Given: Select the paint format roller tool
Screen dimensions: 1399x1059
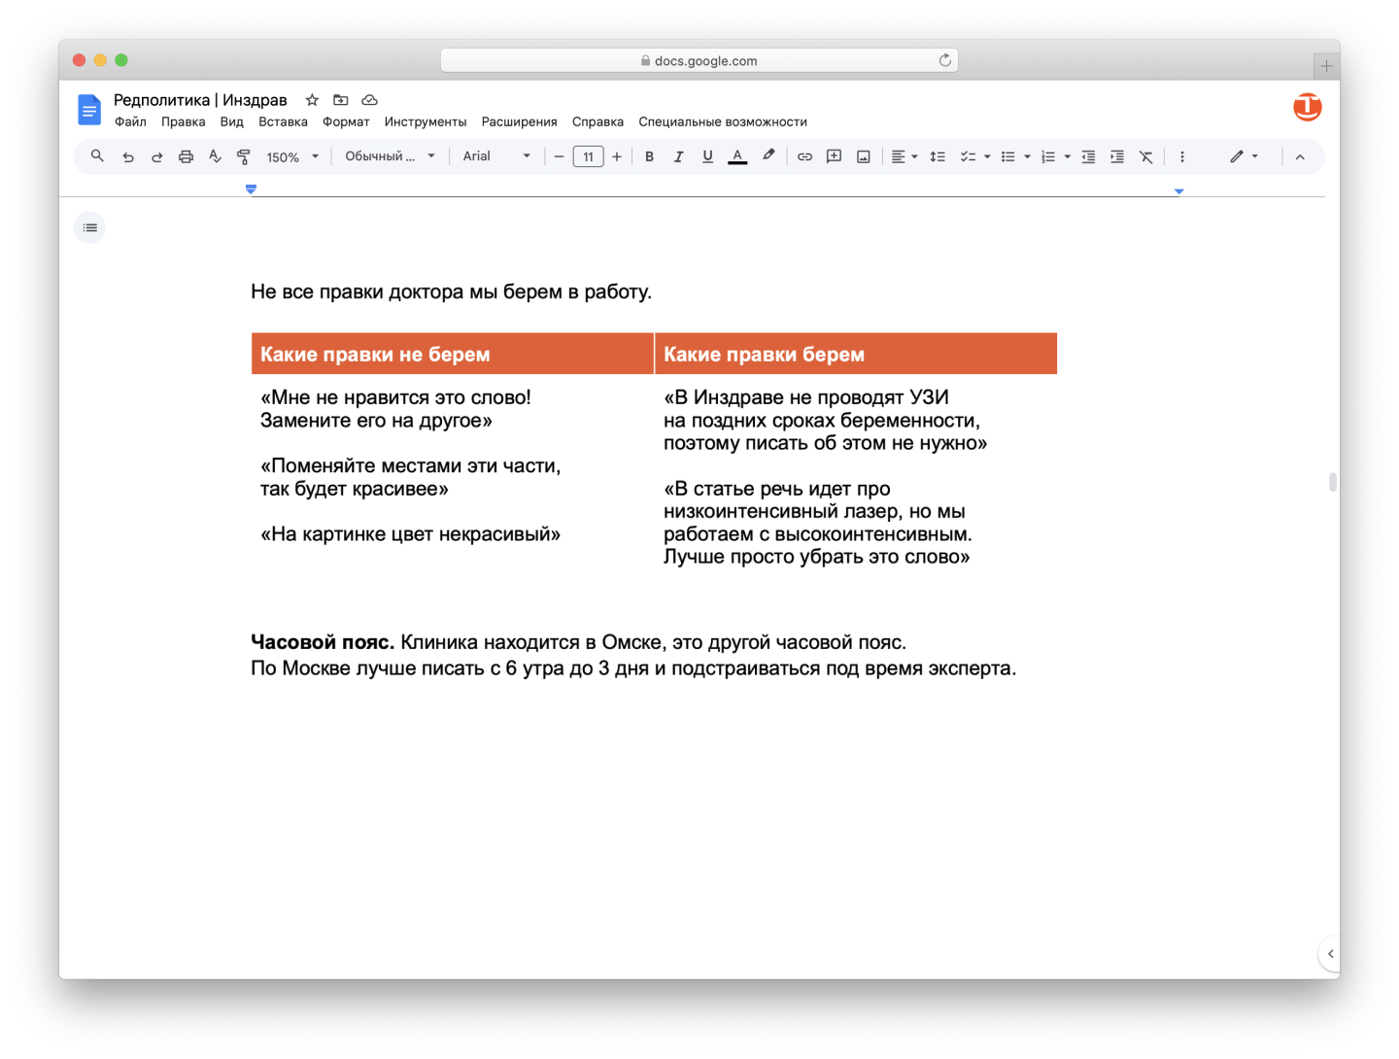Looking at the screenshot, I should pos(244,156).
